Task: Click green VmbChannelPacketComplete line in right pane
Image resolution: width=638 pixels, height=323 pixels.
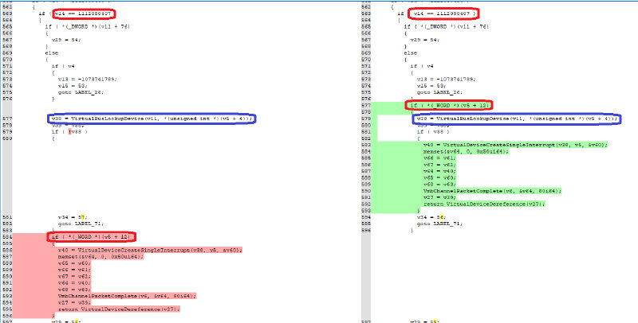Action: (x=493, y=191)
